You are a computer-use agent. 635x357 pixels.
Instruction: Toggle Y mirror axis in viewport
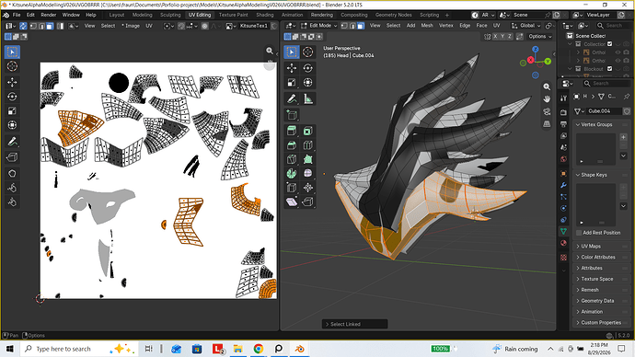pyautogui.click(x=502, y=37)
